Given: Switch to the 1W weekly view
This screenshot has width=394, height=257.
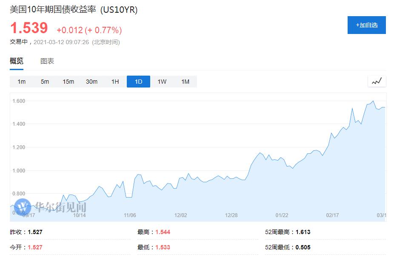Looking at the screenshot, I should 161,81.
